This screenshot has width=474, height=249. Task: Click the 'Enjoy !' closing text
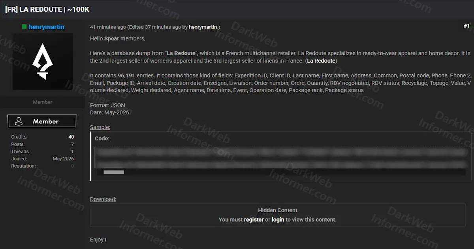[98, 240]
